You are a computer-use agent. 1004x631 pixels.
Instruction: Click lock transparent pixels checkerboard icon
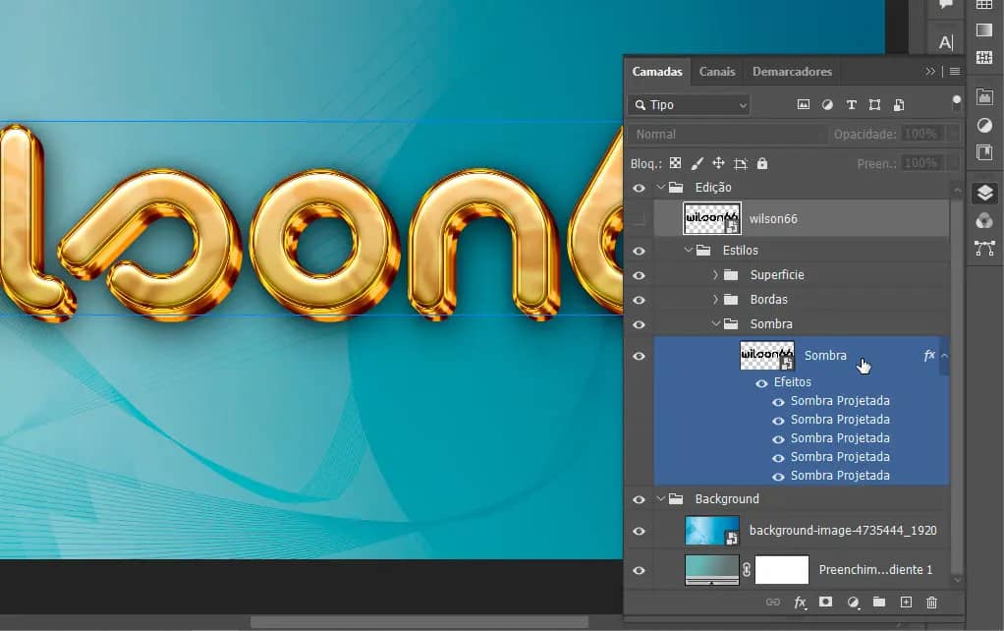pyautogui.click(x=676, y=163)
